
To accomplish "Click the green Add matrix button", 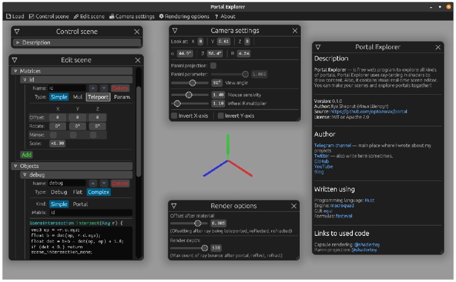I will click(26, 155).
